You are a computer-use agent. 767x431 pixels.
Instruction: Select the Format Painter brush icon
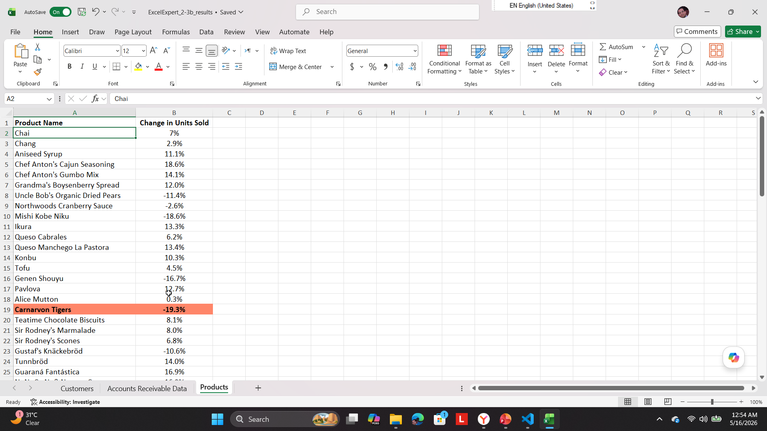[38, 72]
